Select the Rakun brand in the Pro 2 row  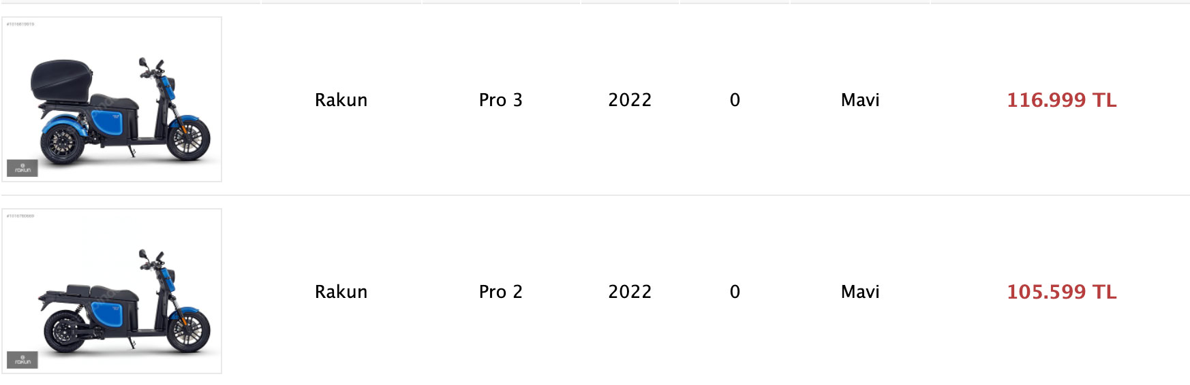(341, 292)
